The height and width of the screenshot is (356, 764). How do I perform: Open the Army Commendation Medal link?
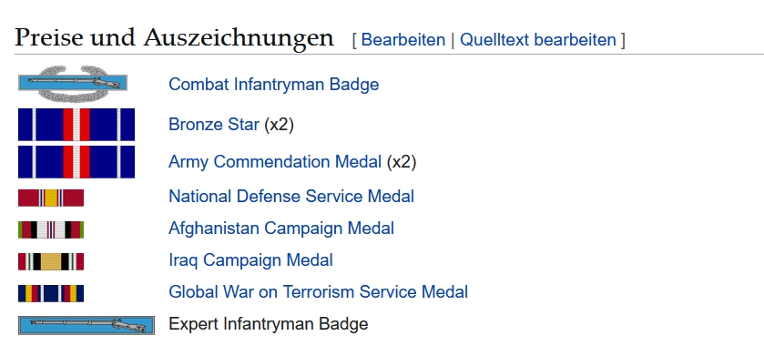click(275, 162)
